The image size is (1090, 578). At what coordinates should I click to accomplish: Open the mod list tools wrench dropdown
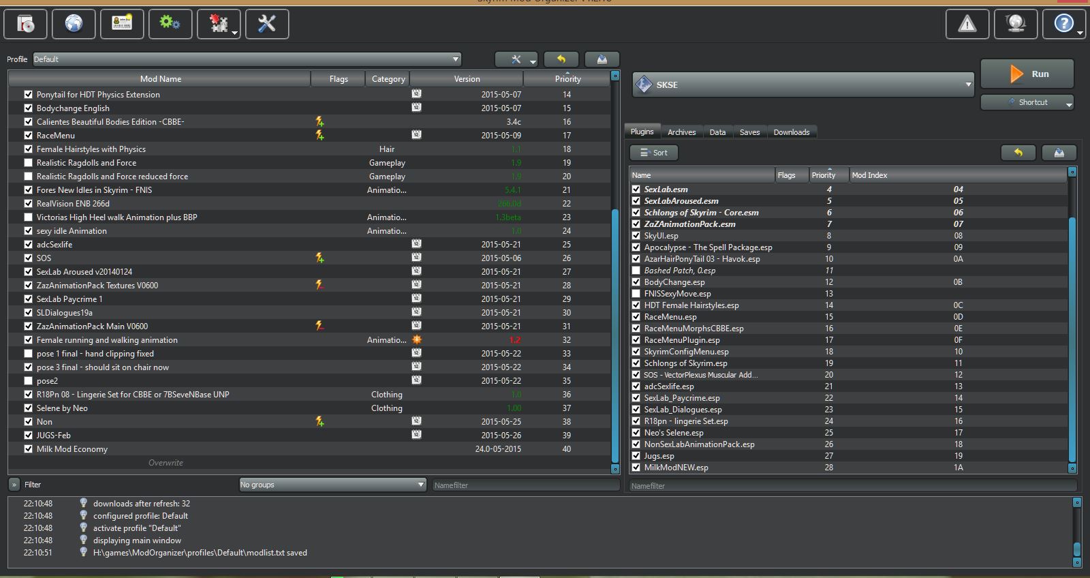516,59
